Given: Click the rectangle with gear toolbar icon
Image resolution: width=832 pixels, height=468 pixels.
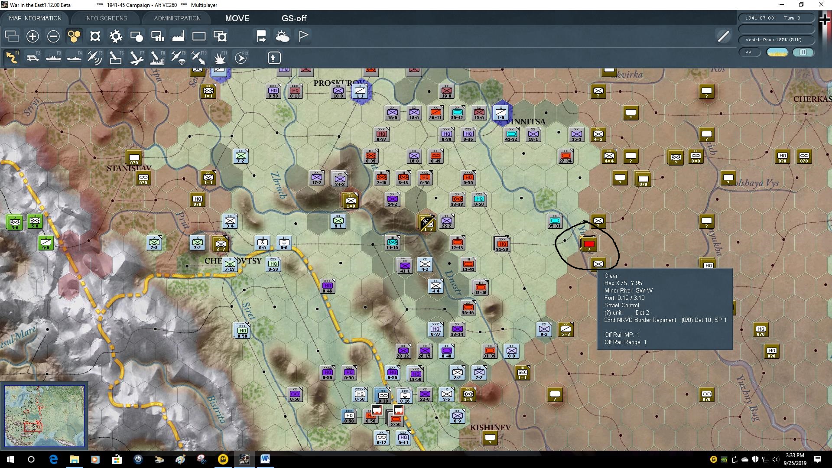Looking at the screenshot, I should pos(220,36).
